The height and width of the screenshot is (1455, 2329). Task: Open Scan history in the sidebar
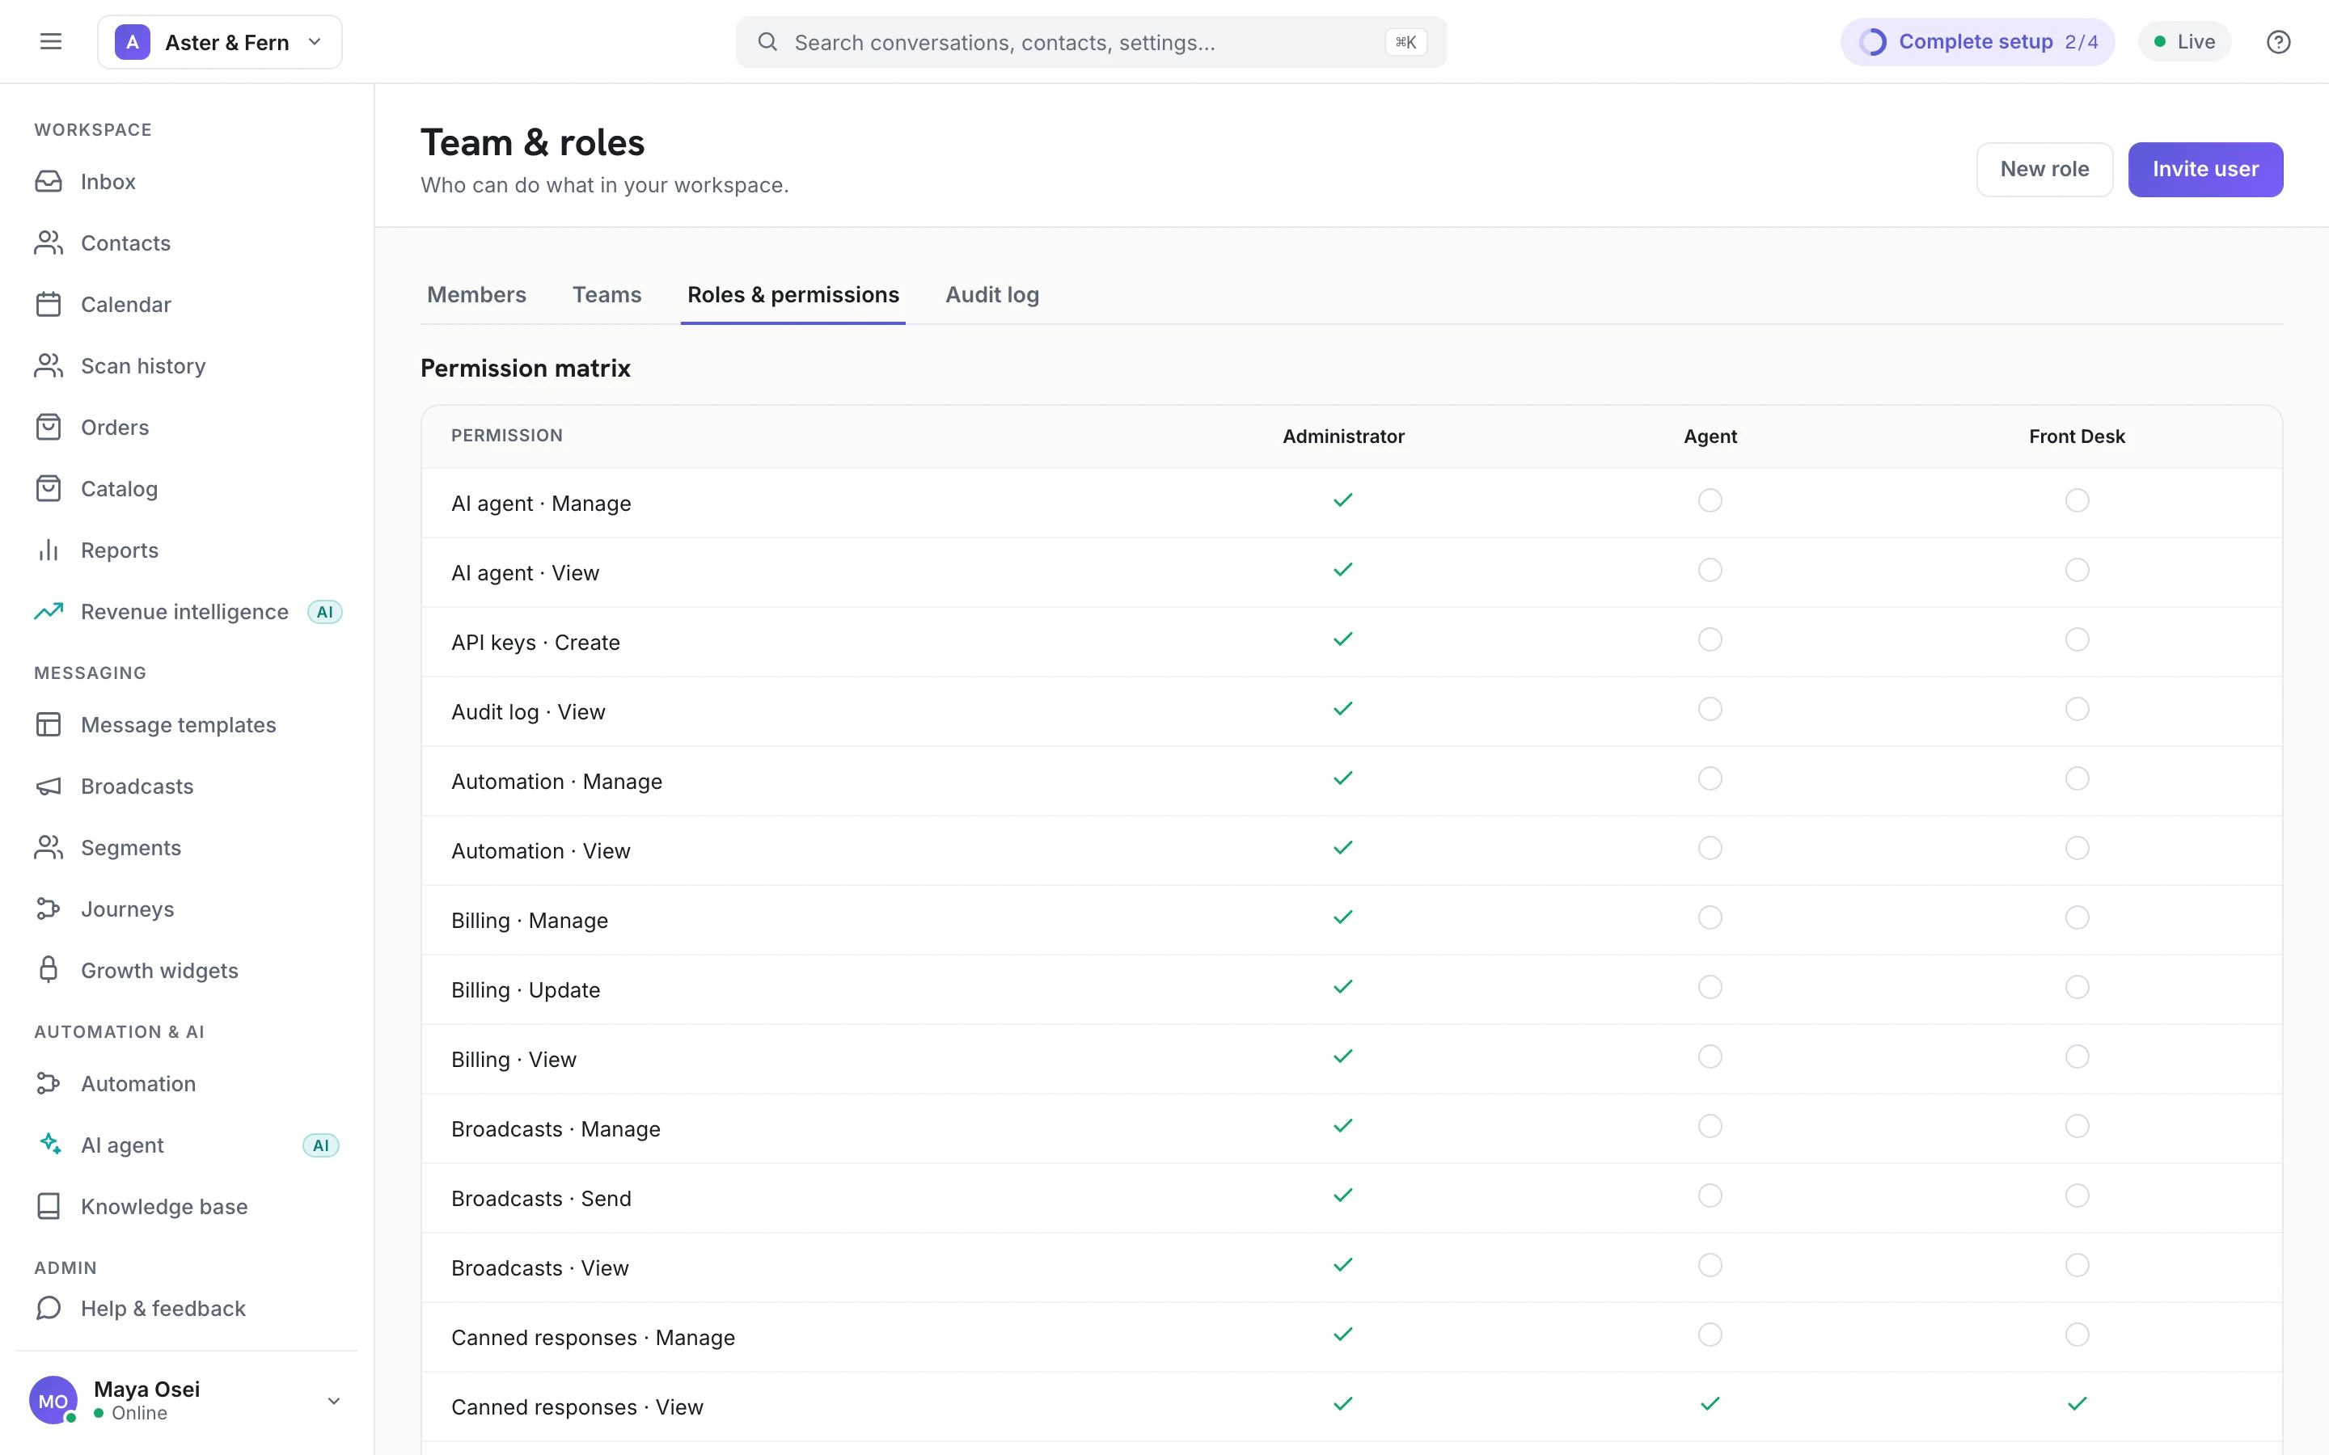tap(187, 367)
